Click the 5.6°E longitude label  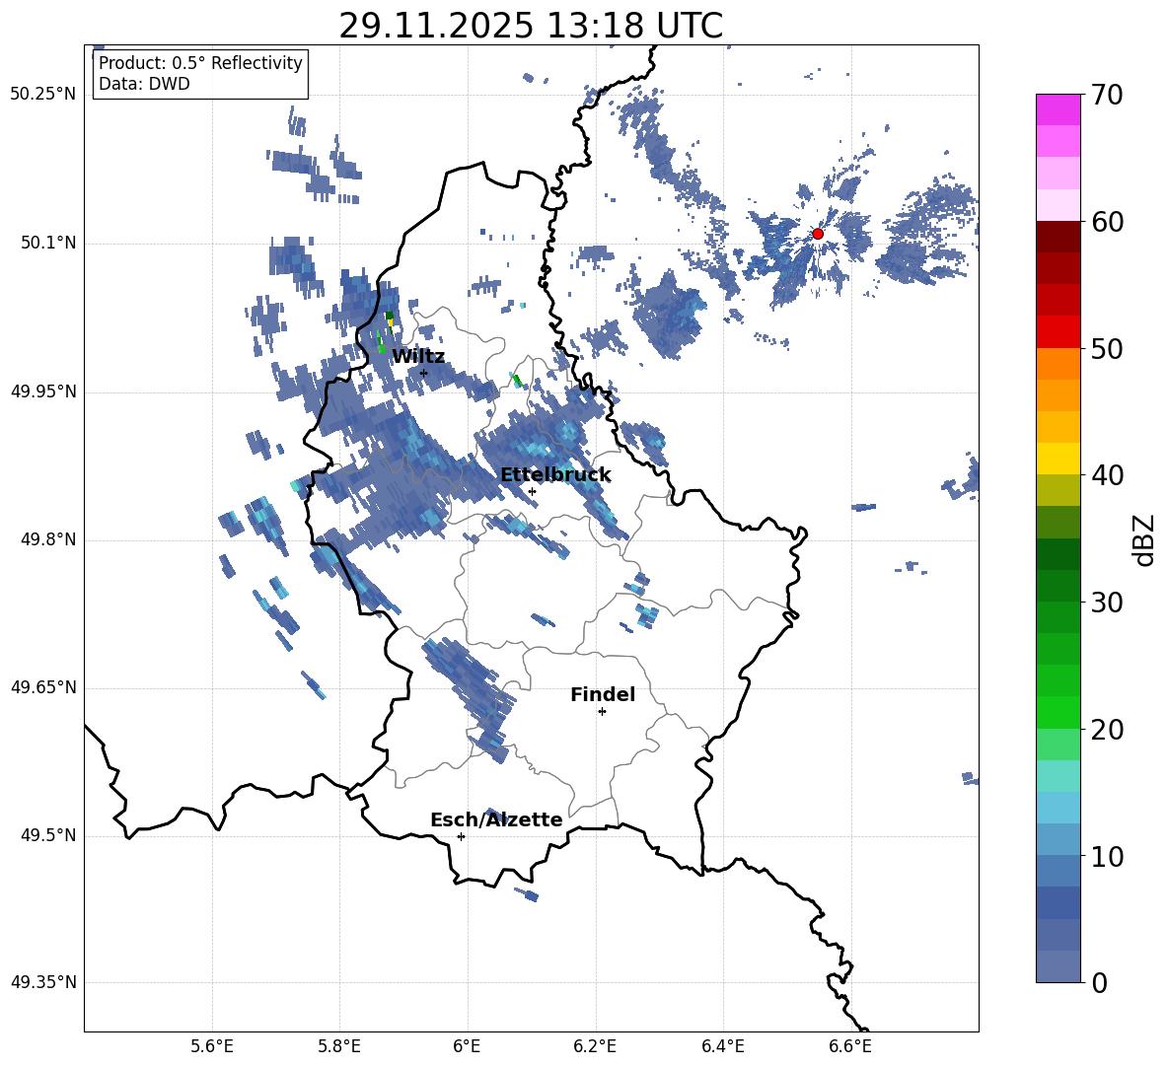212,1046
